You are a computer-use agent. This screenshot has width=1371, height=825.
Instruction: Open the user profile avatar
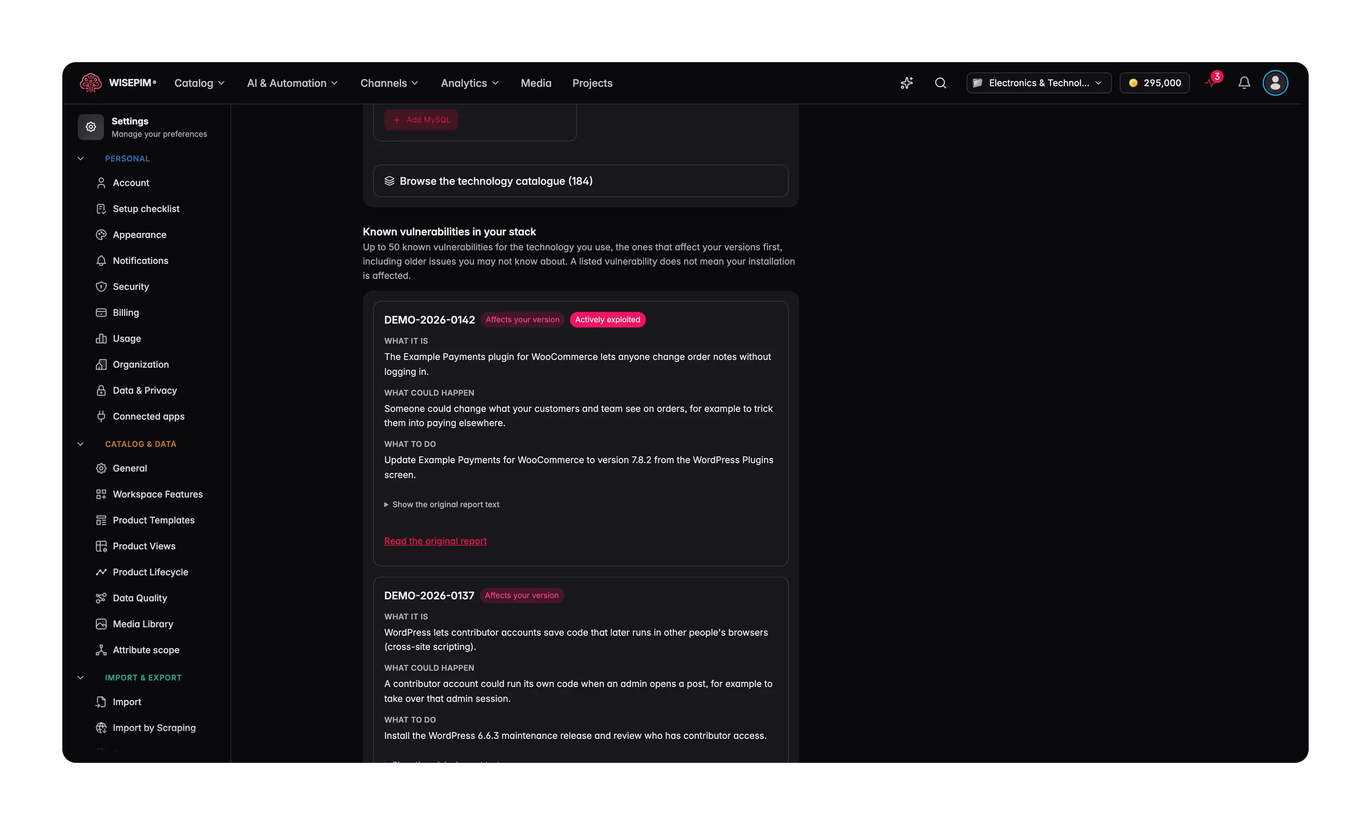tap(1275, 83)
